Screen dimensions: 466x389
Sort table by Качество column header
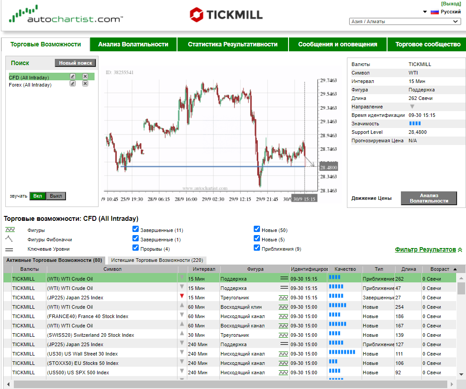pos(345,269)
